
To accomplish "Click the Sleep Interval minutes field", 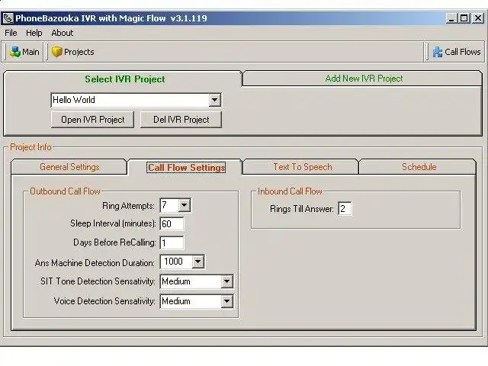I will tap(172, 223).
